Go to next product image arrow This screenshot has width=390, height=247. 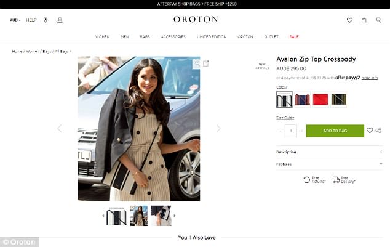[x=218, y=129]
